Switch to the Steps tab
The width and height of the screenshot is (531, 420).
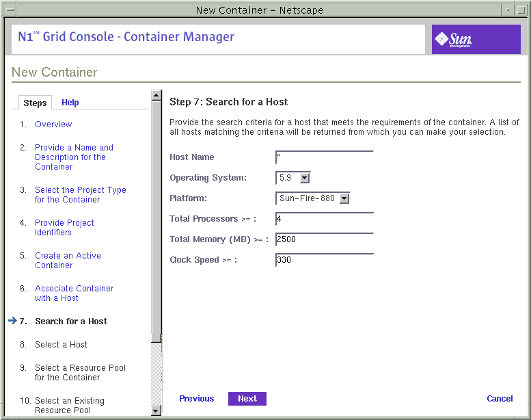[35, 103]
